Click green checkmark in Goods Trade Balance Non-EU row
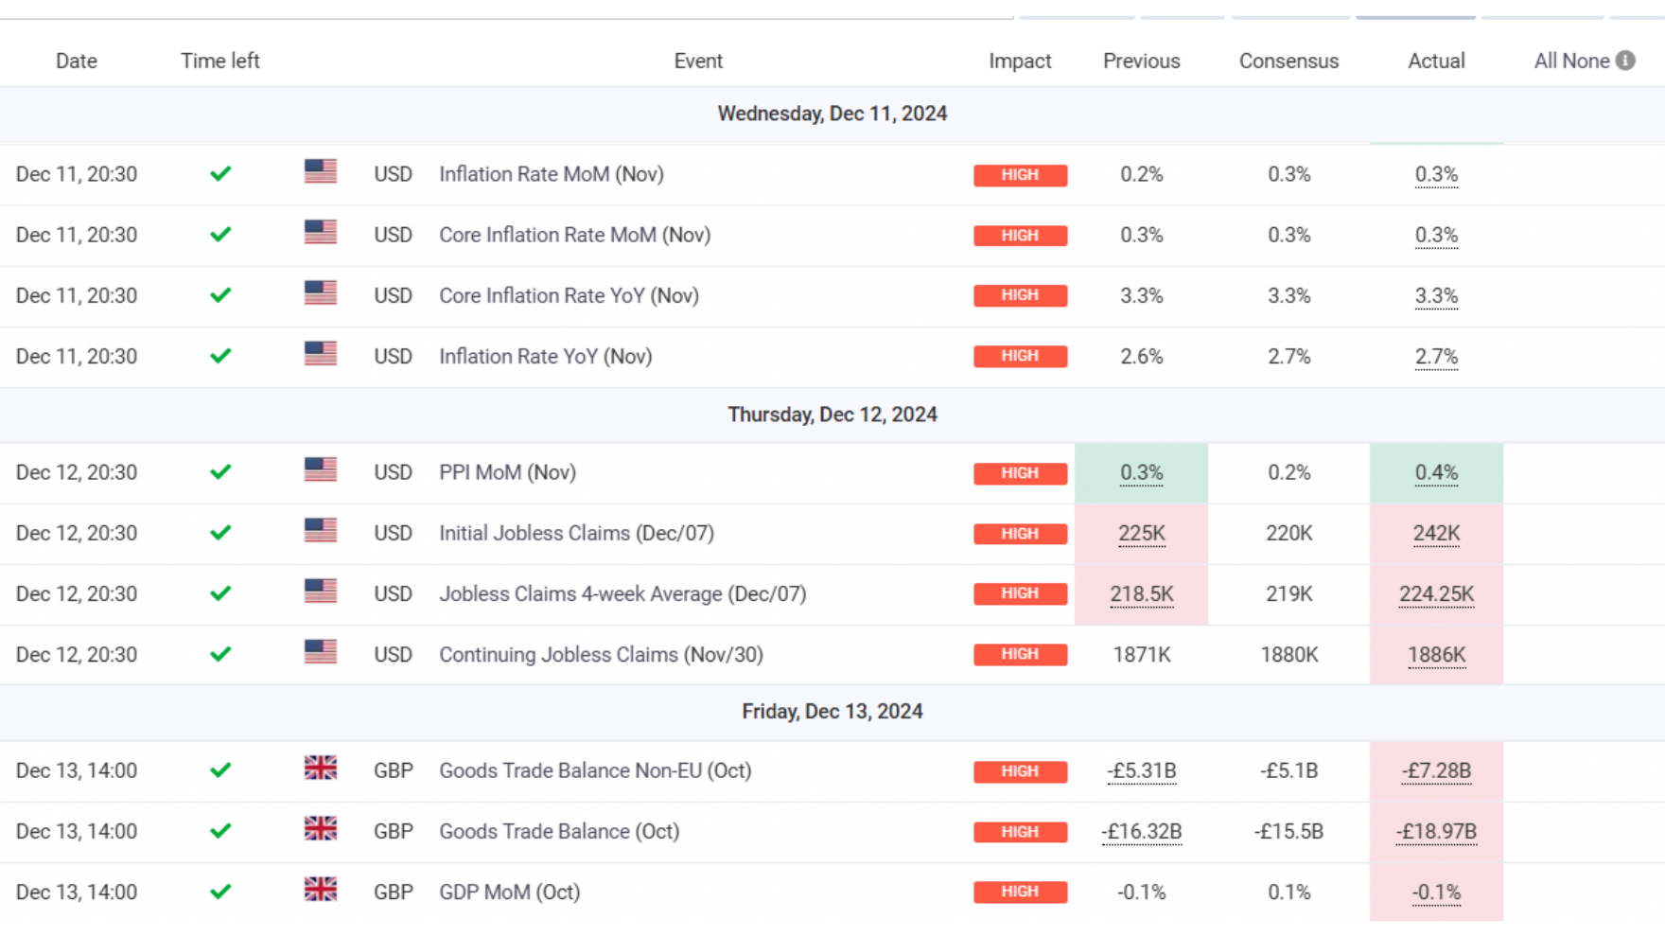Viewport: 1665px width, 937px height. coord(220,770)
